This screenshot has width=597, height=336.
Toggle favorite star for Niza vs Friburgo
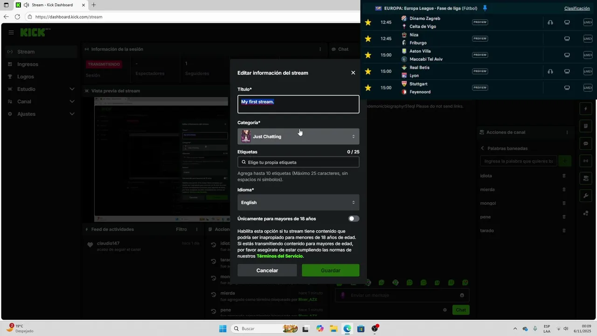click(368, 39)
